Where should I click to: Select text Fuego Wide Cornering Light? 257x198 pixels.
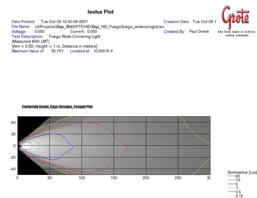tap(75, 36)
